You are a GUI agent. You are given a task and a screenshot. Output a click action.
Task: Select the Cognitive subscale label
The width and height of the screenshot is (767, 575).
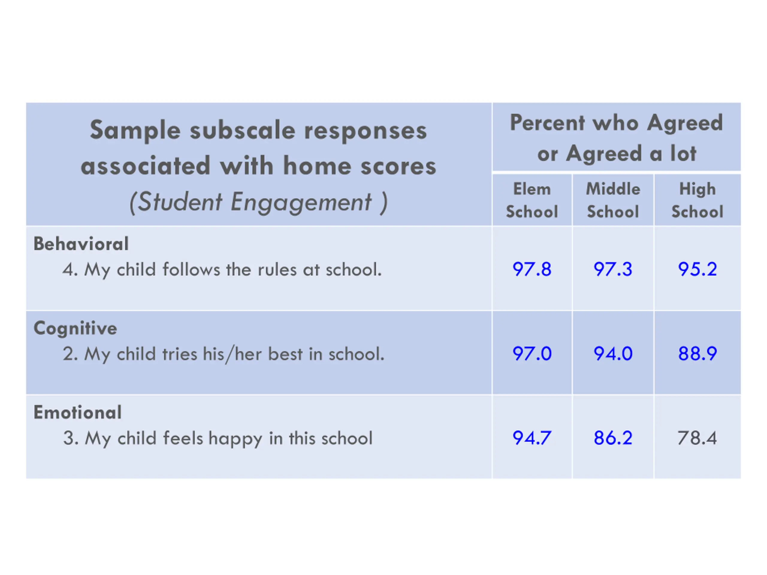pos(75,328)
